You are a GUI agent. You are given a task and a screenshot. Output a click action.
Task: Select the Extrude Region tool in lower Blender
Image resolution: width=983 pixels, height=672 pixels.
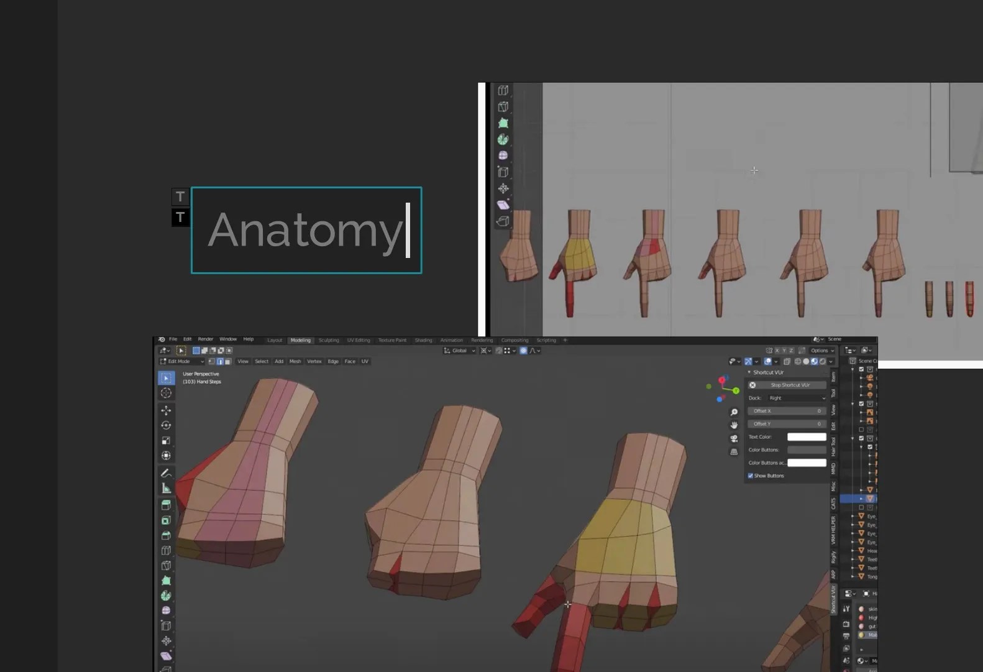tap(166, 505)
